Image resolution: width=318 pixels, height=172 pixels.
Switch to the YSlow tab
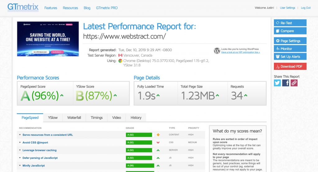53,118
